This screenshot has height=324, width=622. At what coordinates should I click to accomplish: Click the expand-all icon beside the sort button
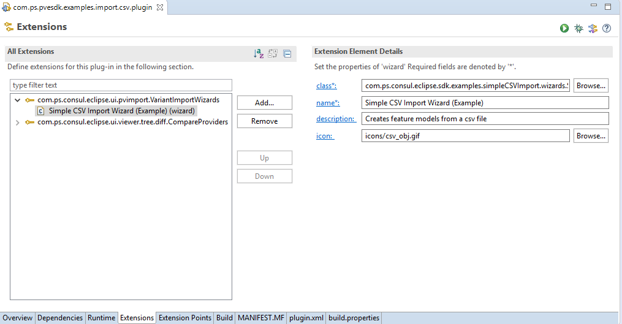(273, 54)
